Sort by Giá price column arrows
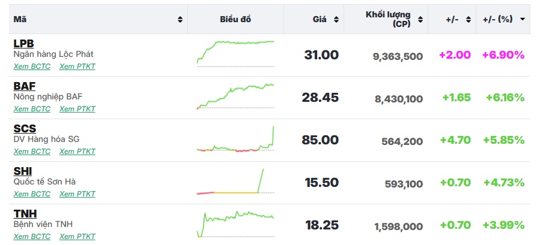This screenshot has width=537, height=245. [x=336, y=20]
